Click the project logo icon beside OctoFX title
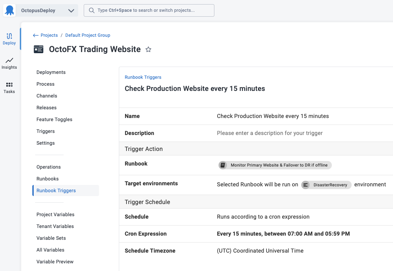 point(39,49)
